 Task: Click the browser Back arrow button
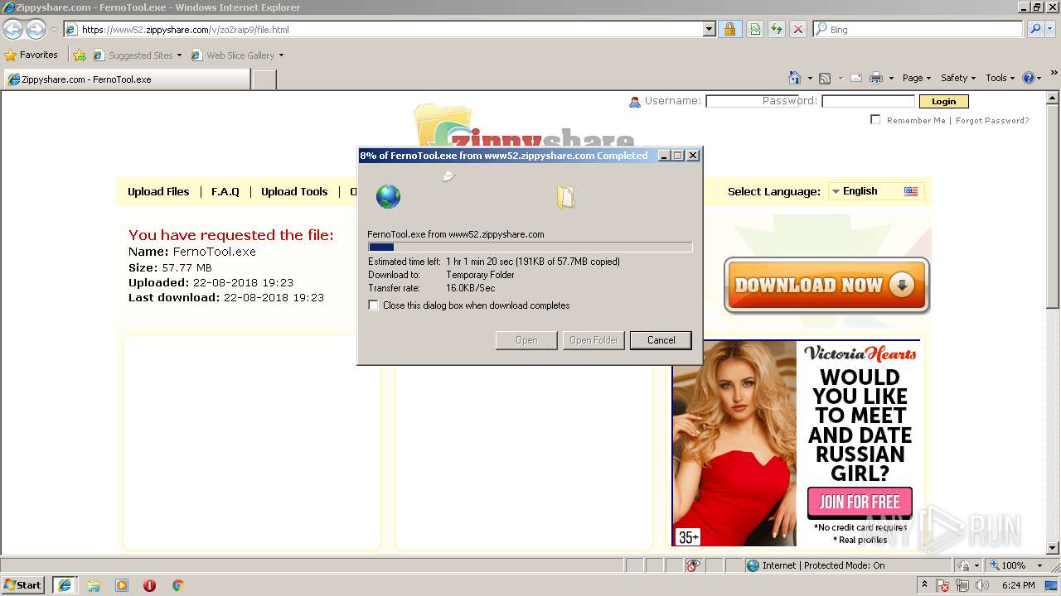point(12,30)
